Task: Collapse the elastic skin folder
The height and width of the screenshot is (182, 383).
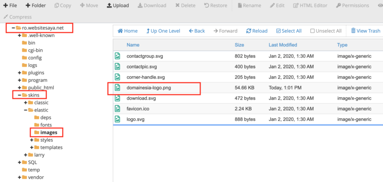Action: 25,110
